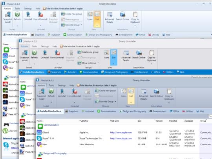Expand Force Uninstall arrow in front window

click(x=74, y=102)
